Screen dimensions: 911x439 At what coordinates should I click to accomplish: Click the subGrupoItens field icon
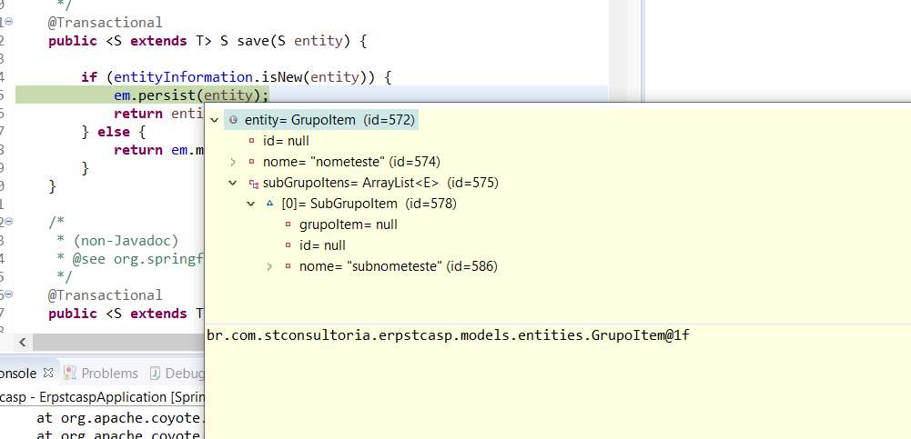point(253,184)
